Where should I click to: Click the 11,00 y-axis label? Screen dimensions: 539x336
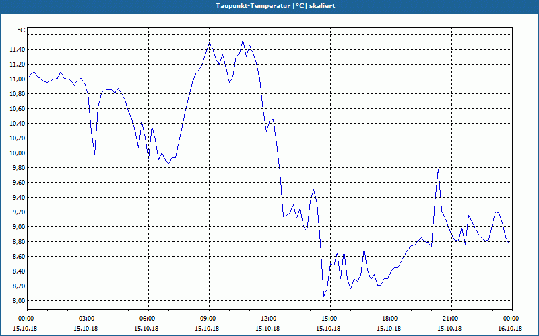tap(18, 79)
